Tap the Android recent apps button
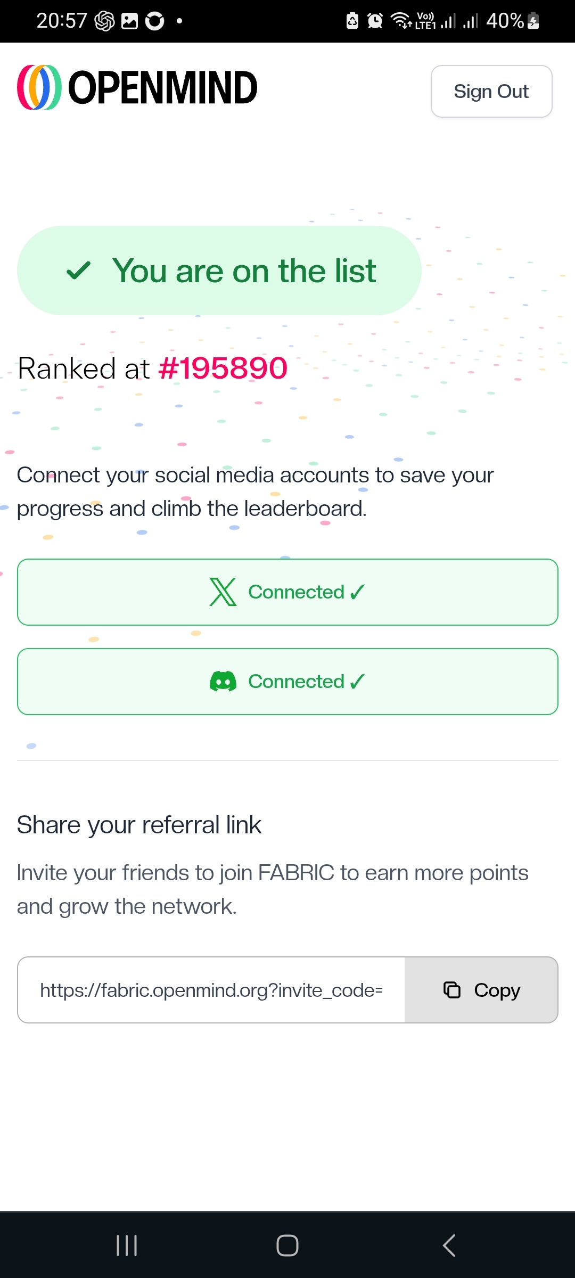Image resolution: width=575 pixels, height=1278 pixels. (x=127, y=1246)
